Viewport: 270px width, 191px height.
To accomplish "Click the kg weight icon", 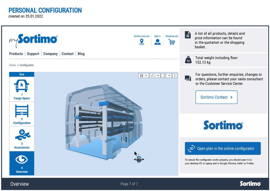I will coord(188,60).
